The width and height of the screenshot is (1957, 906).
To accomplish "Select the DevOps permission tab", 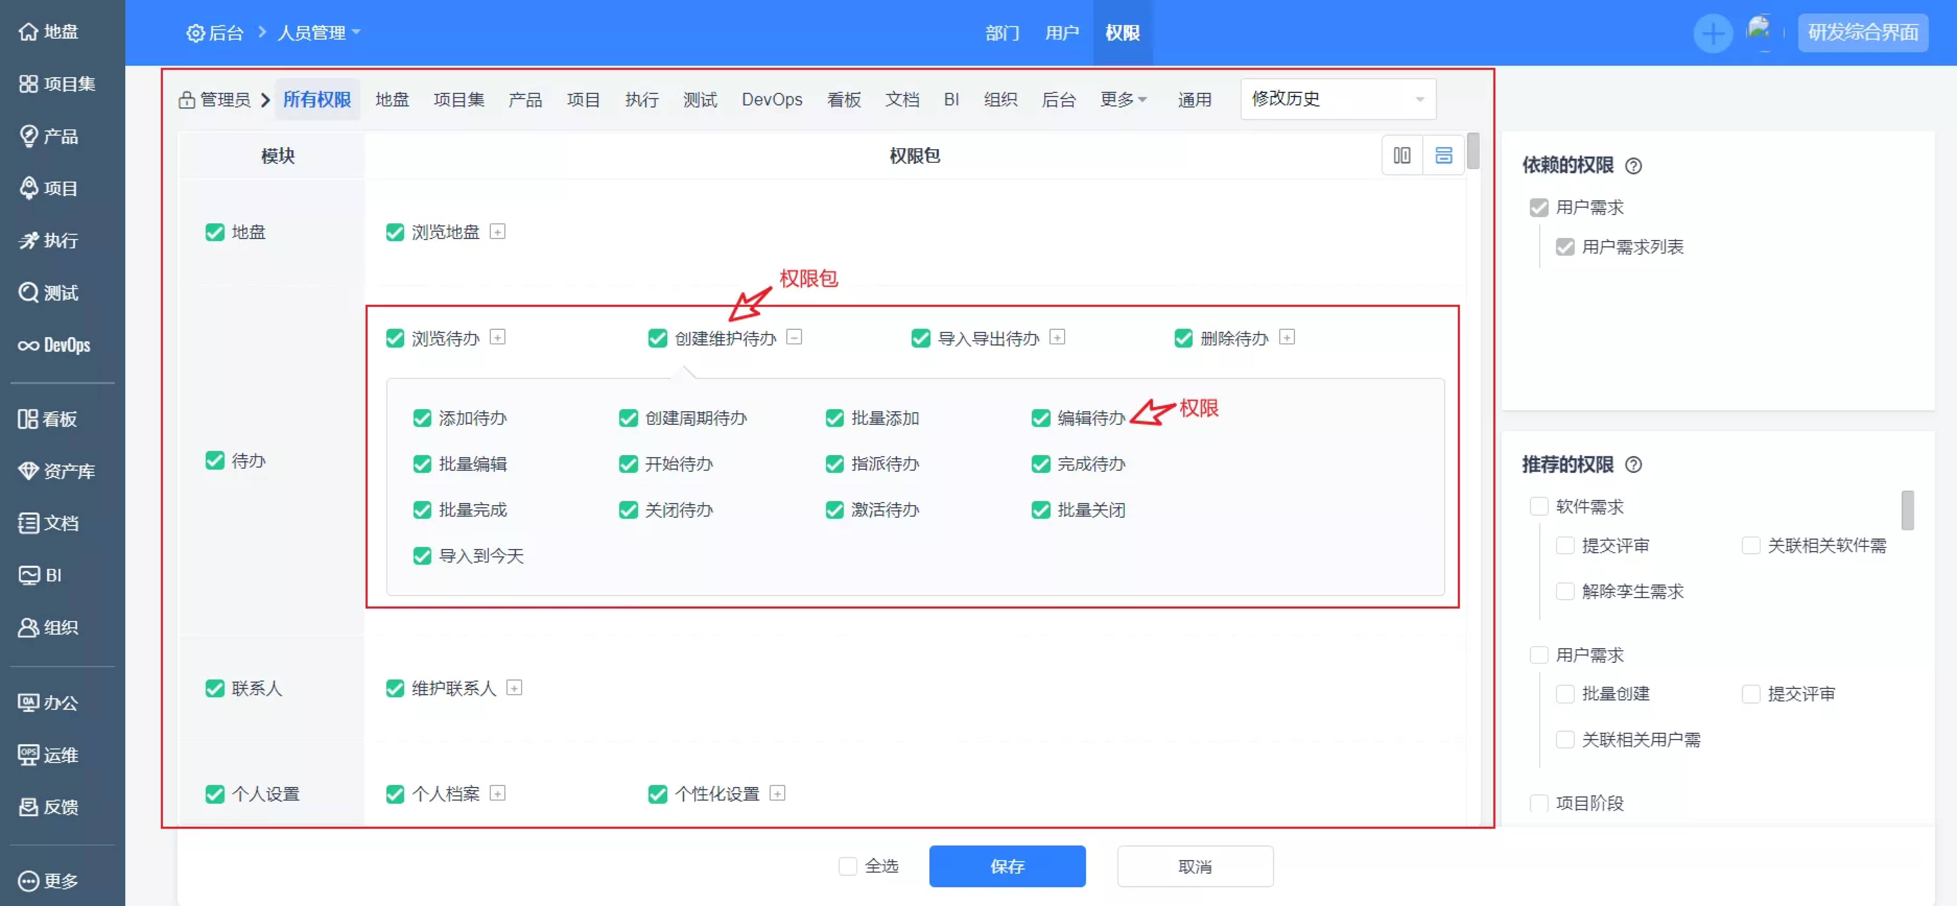I will [771, 100].
